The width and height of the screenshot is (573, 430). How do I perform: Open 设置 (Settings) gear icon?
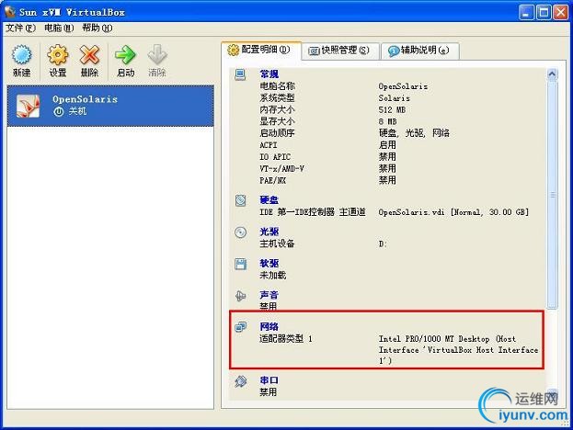tap(57, 55)
